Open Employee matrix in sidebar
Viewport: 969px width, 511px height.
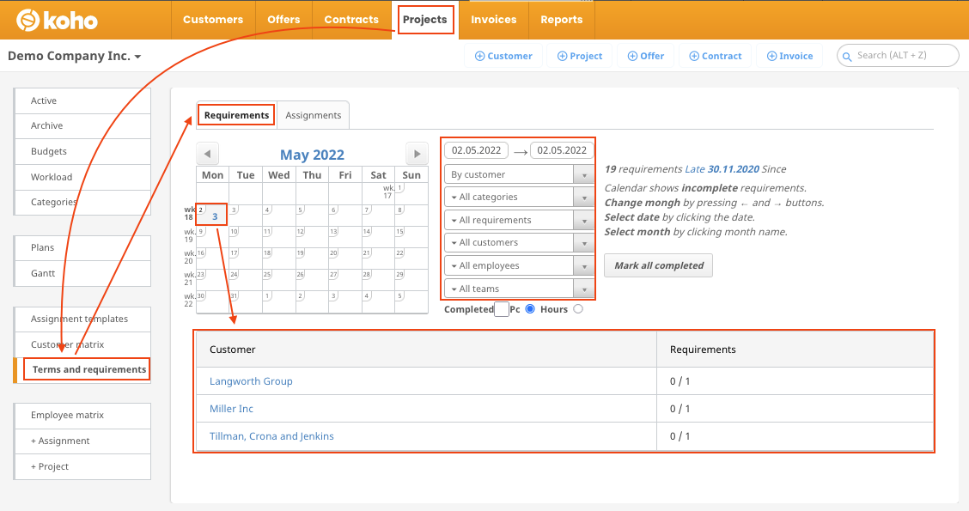pos(82,415)
